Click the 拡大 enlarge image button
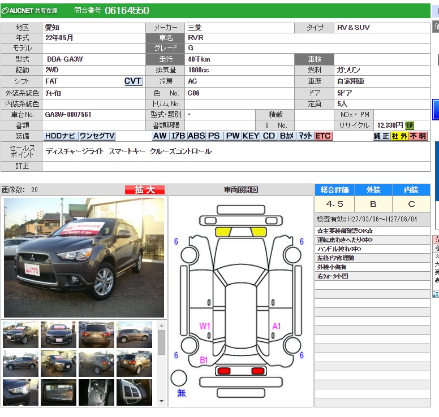Viewport: 439px width, 417px height. pos(144,190)
